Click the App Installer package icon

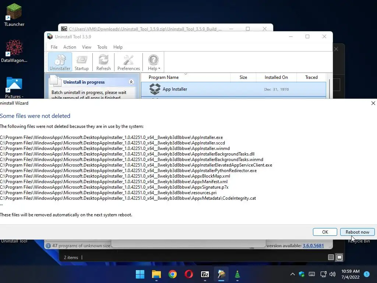[155, 89]
